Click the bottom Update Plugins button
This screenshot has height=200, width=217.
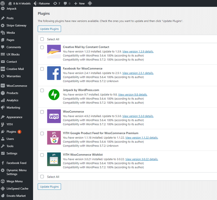tap(49, 187)
